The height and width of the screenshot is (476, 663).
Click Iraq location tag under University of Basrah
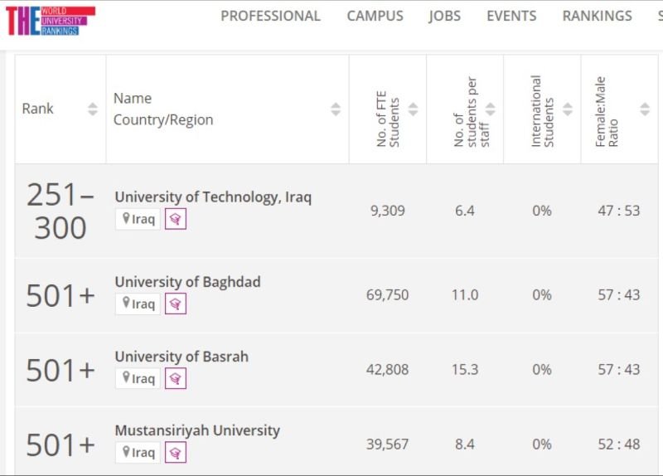point(138,378)
